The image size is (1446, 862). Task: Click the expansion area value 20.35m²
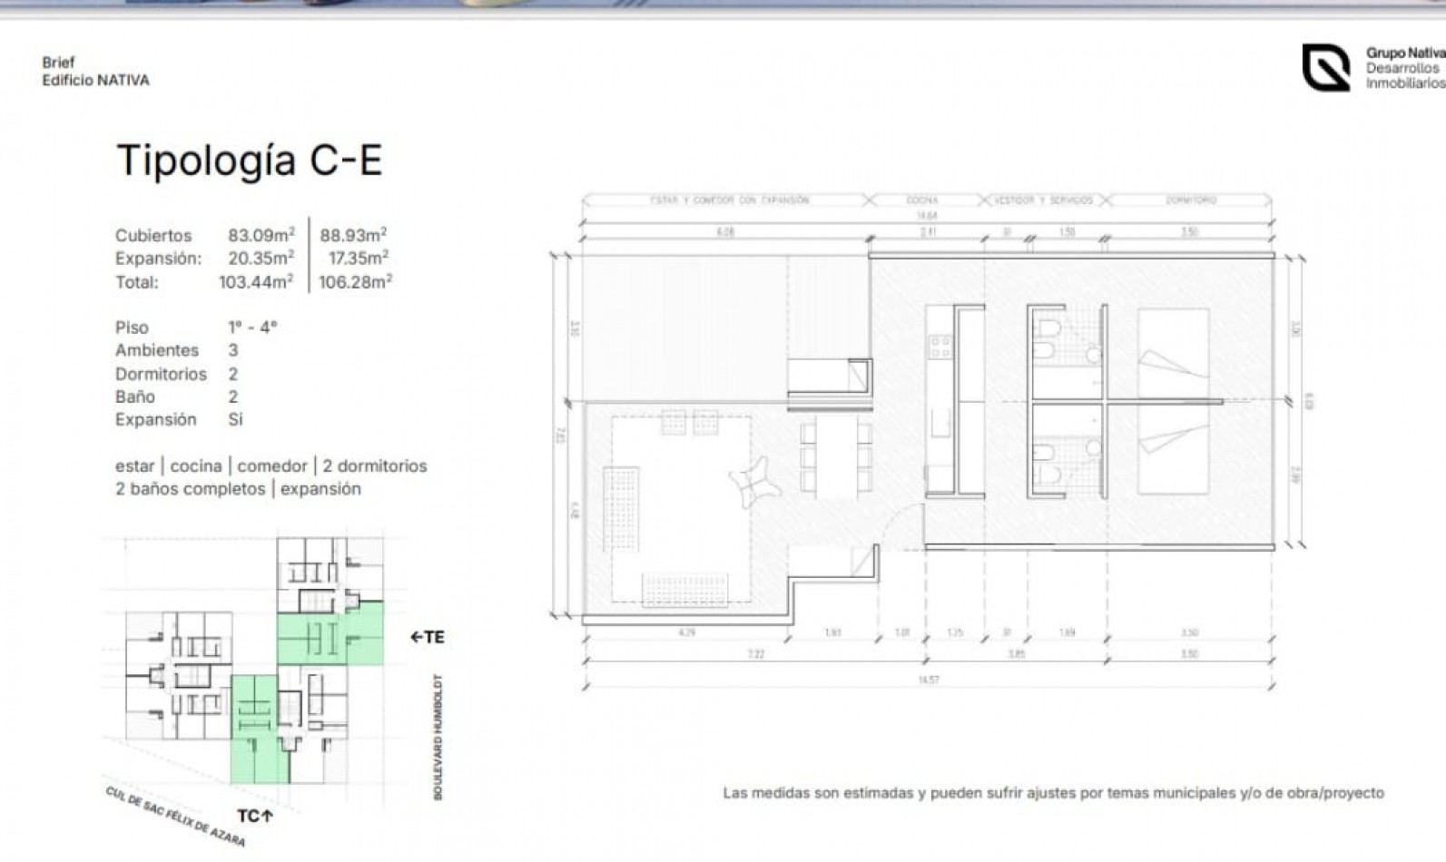[x=261, y=258]
